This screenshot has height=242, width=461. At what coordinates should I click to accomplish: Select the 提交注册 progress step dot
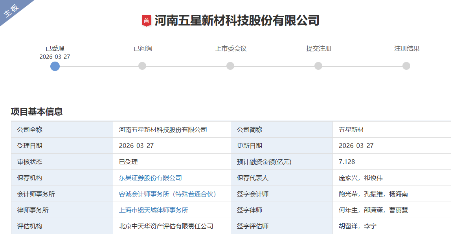[318, 66]
